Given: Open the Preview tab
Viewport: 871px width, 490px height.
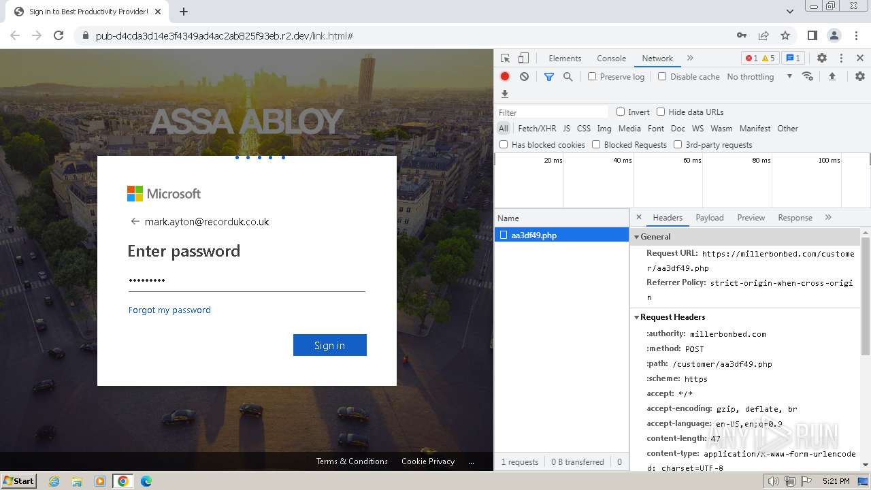Looking at the screenshot, I should pos(751,218).
